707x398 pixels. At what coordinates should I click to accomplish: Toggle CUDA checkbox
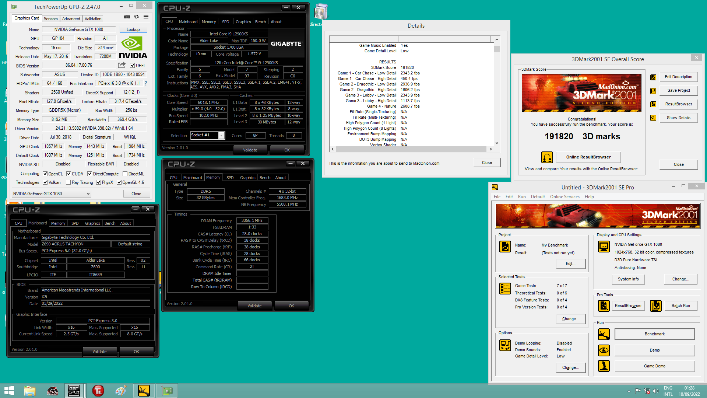(x=68, y=174)
